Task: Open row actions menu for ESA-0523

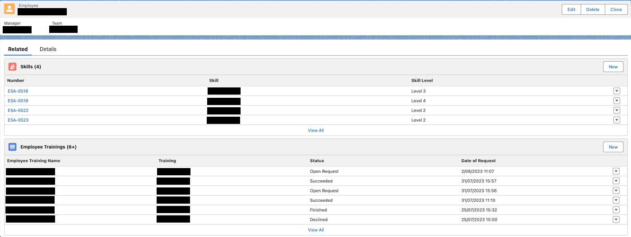Action: 617,120
